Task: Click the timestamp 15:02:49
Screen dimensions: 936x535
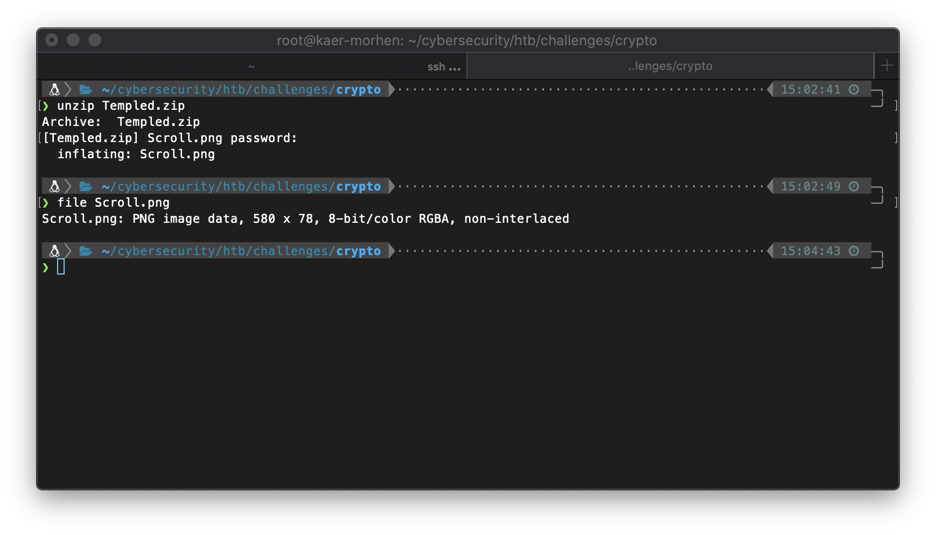Action: point(811,186)
